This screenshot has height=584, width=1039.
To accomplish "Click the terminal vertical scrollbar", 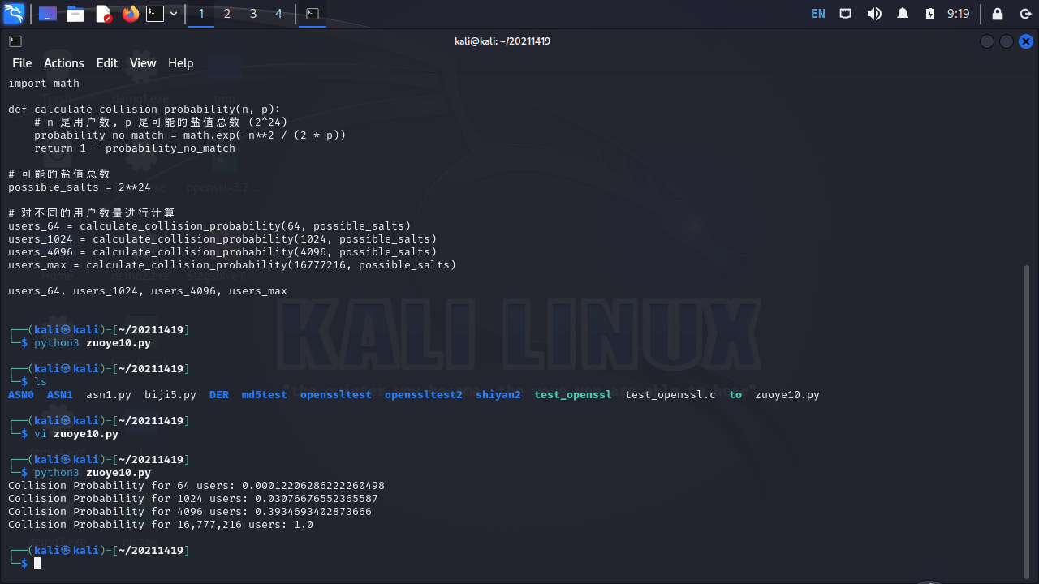I will click(1027, 406).
